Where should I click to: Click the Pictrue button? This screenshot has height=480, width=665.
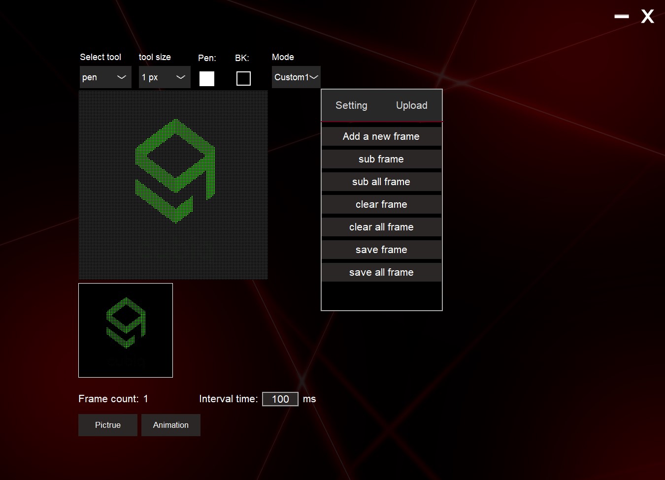108,425
